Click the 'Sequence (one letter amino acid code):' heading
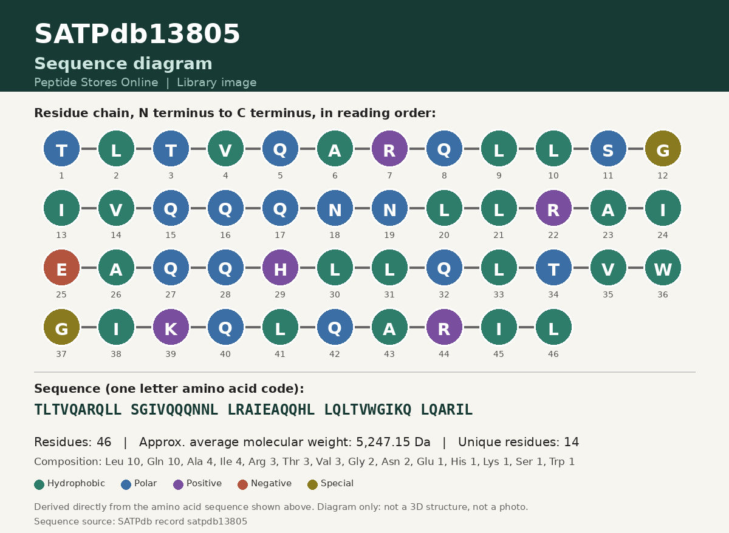 coord(169,389)
